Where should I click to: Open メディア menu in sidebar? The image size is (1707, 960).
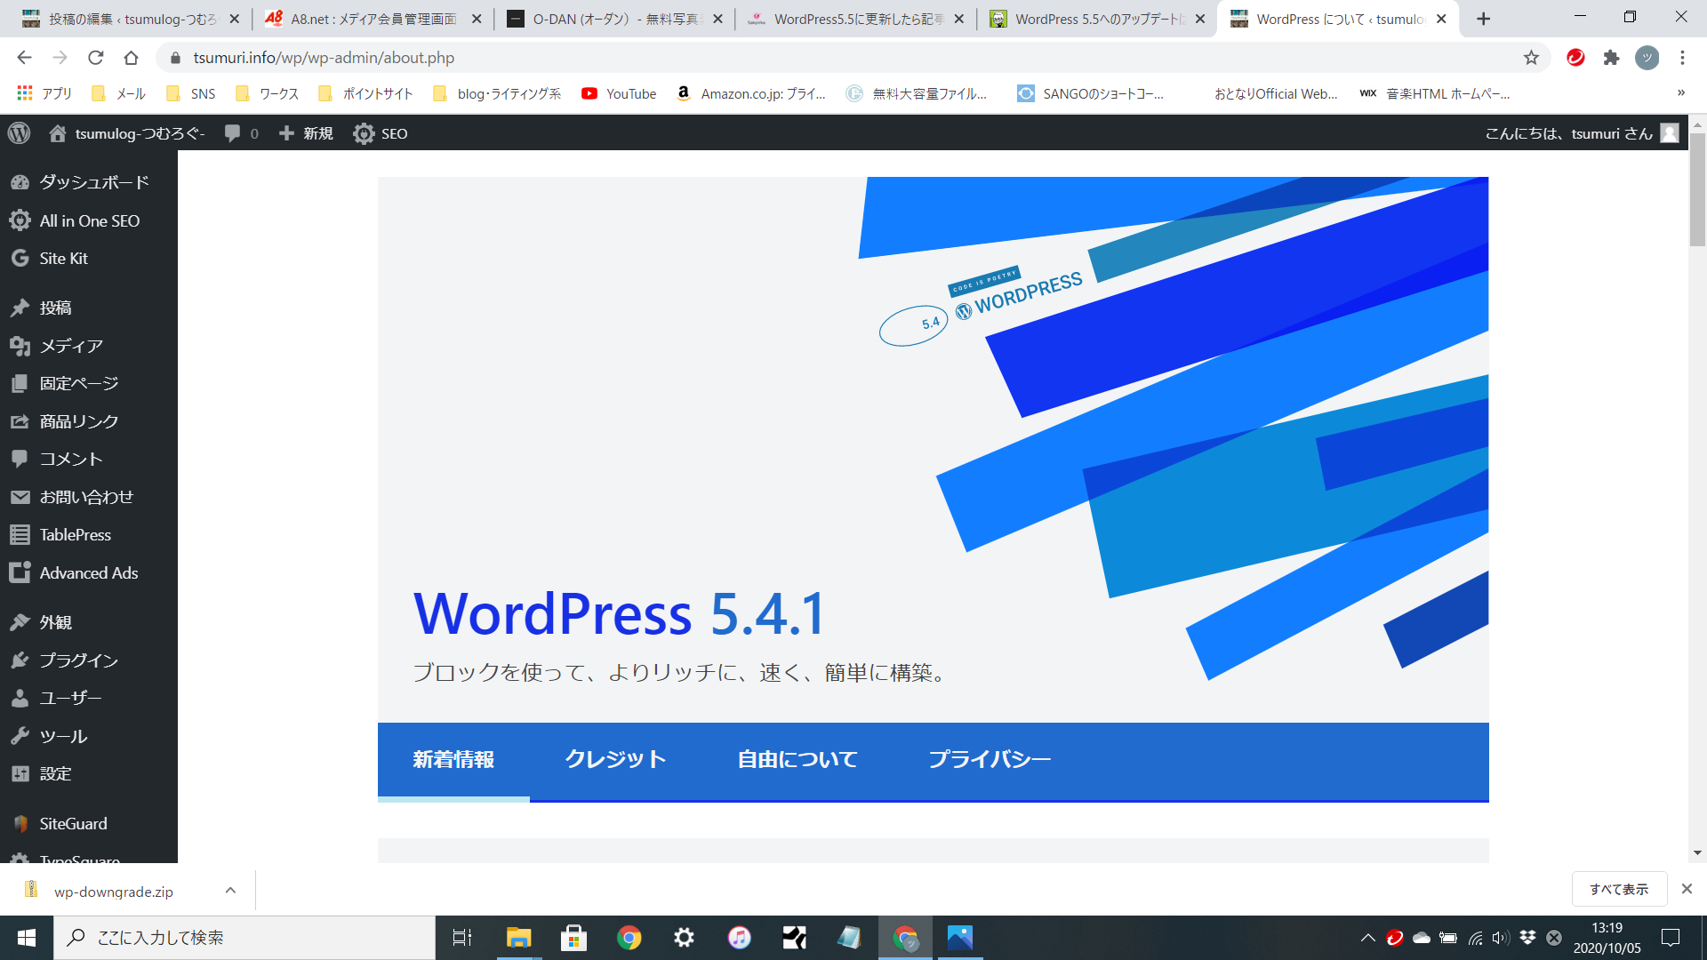(x=89, y=346)
